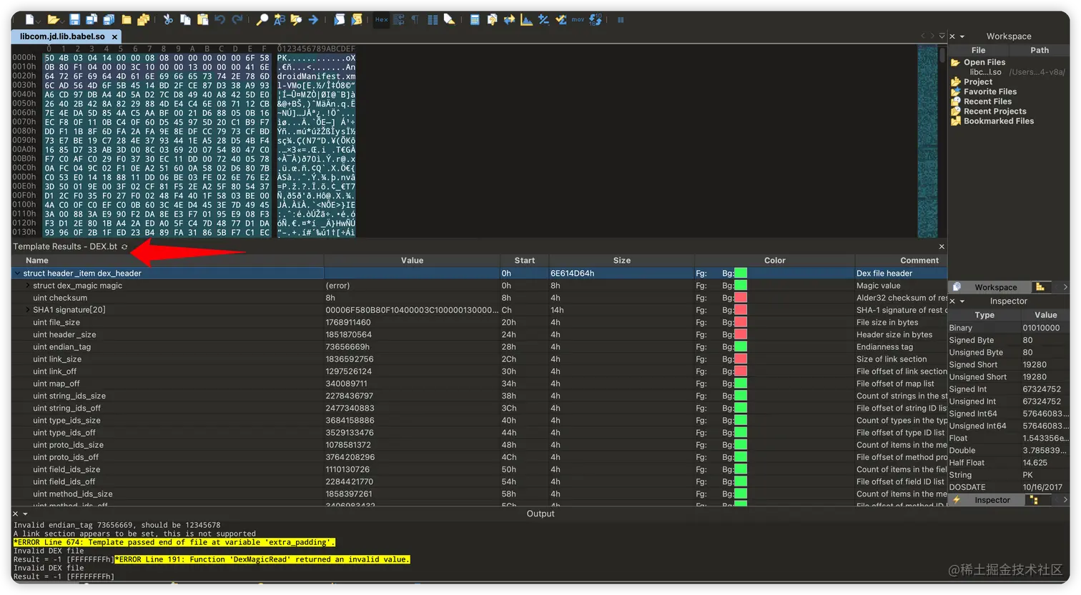The height and width of the screenshot is (595, 1081).
Task: Click the Undo arrow icon
Action: coord(220,20)
